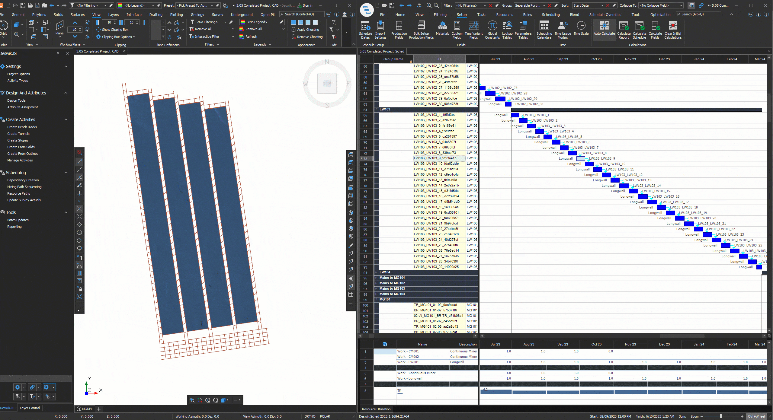Open Schedule Dates in Schedule Setup

tap(365, 30)
